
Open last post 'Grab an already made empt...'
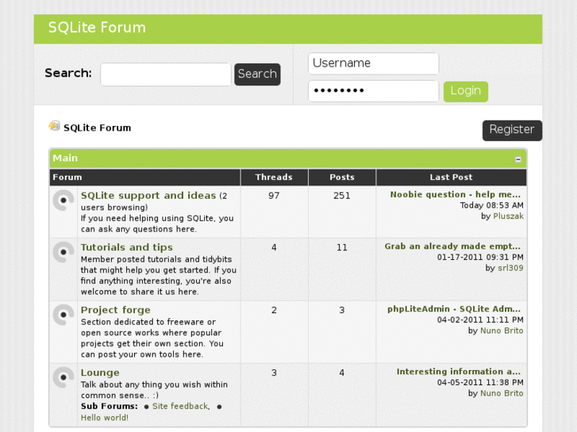point(452,246)
